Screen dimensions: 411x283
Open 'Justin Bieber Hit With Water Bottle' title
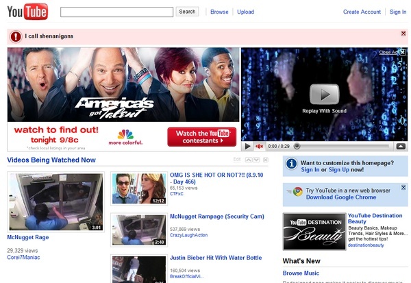[x=216, y=258]
